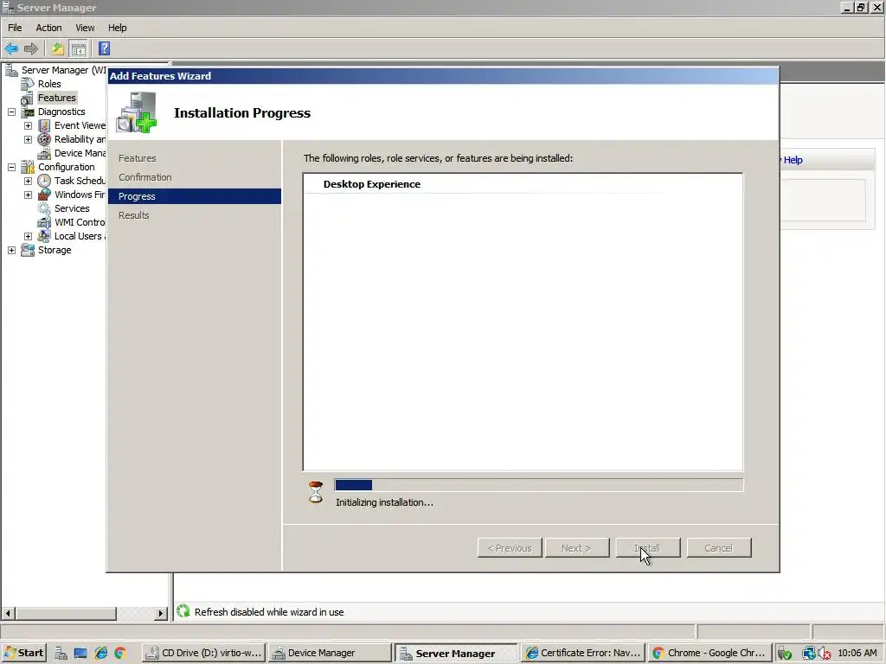
Task: Launch Server Manager quick launch icon
Action: point(61,654)
